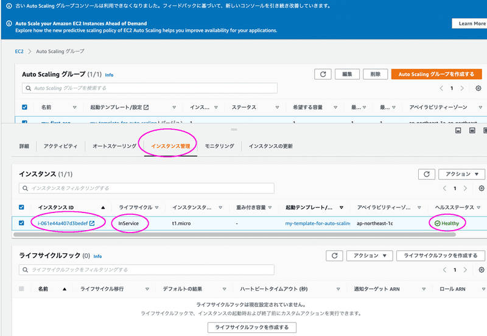Refresh the Auto Scaling groups list
This screenshot has width=487, height=336.
323,74
